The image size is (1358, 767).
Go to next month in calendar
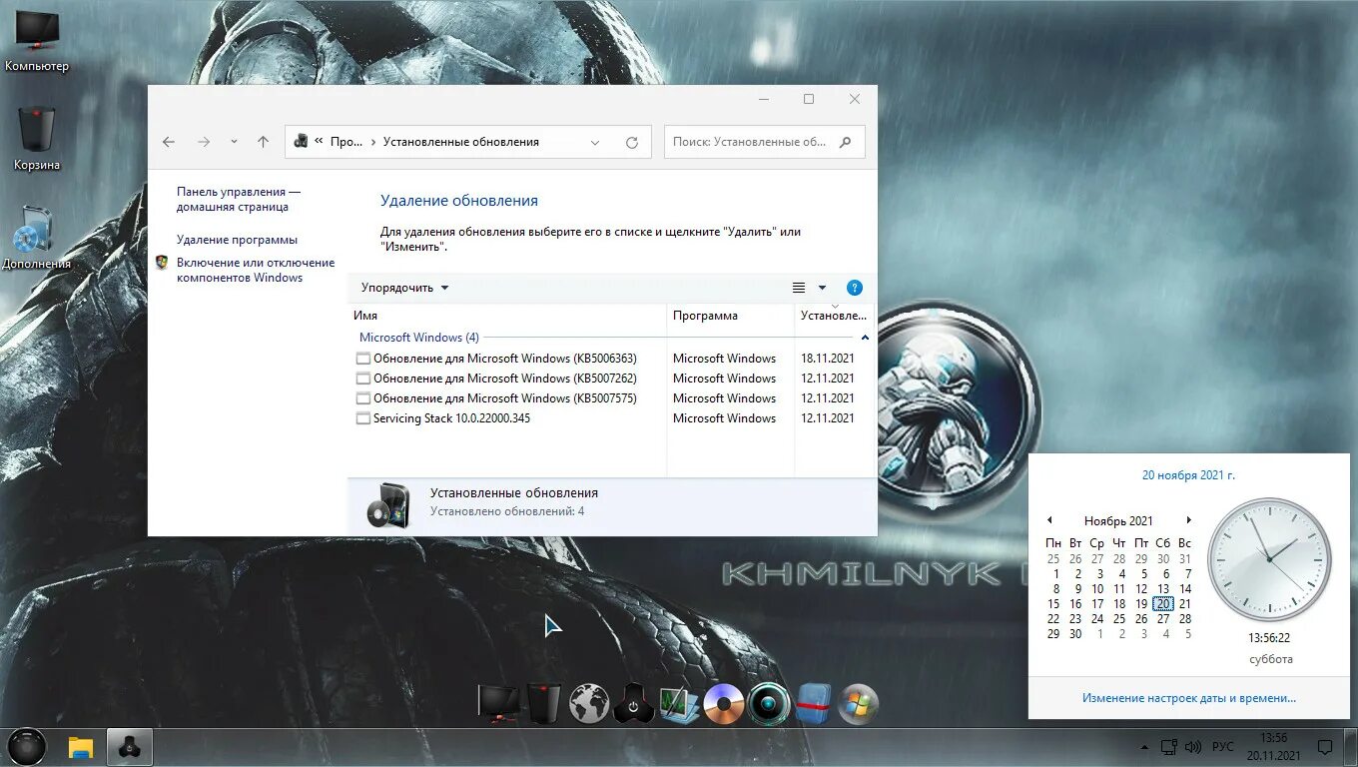pos(1188,520)
